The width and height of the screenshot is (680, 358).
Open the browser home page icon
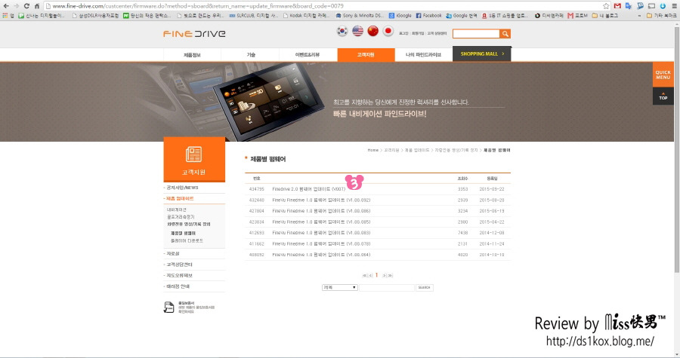(x=37, y=6)
